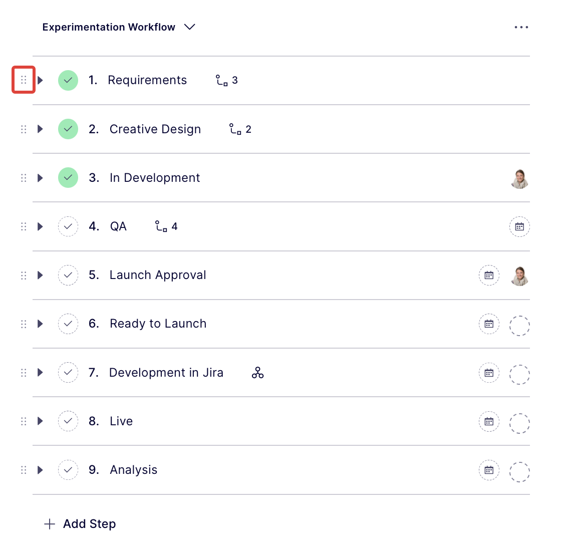Click the Add Step button
This screenshot has height=547, width=561.
point(80,524)
